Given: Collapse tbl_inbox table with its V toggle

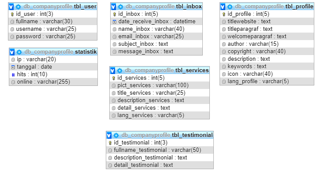Looking at the screenshot, I should (x=113, y=7).
